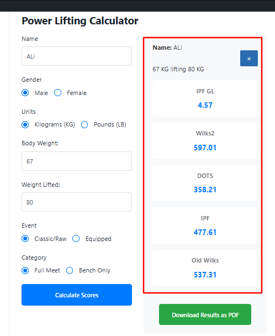Pick the Bench Only category
The height and width of the screenshot is (336, 275).
[x=70, y=270]
